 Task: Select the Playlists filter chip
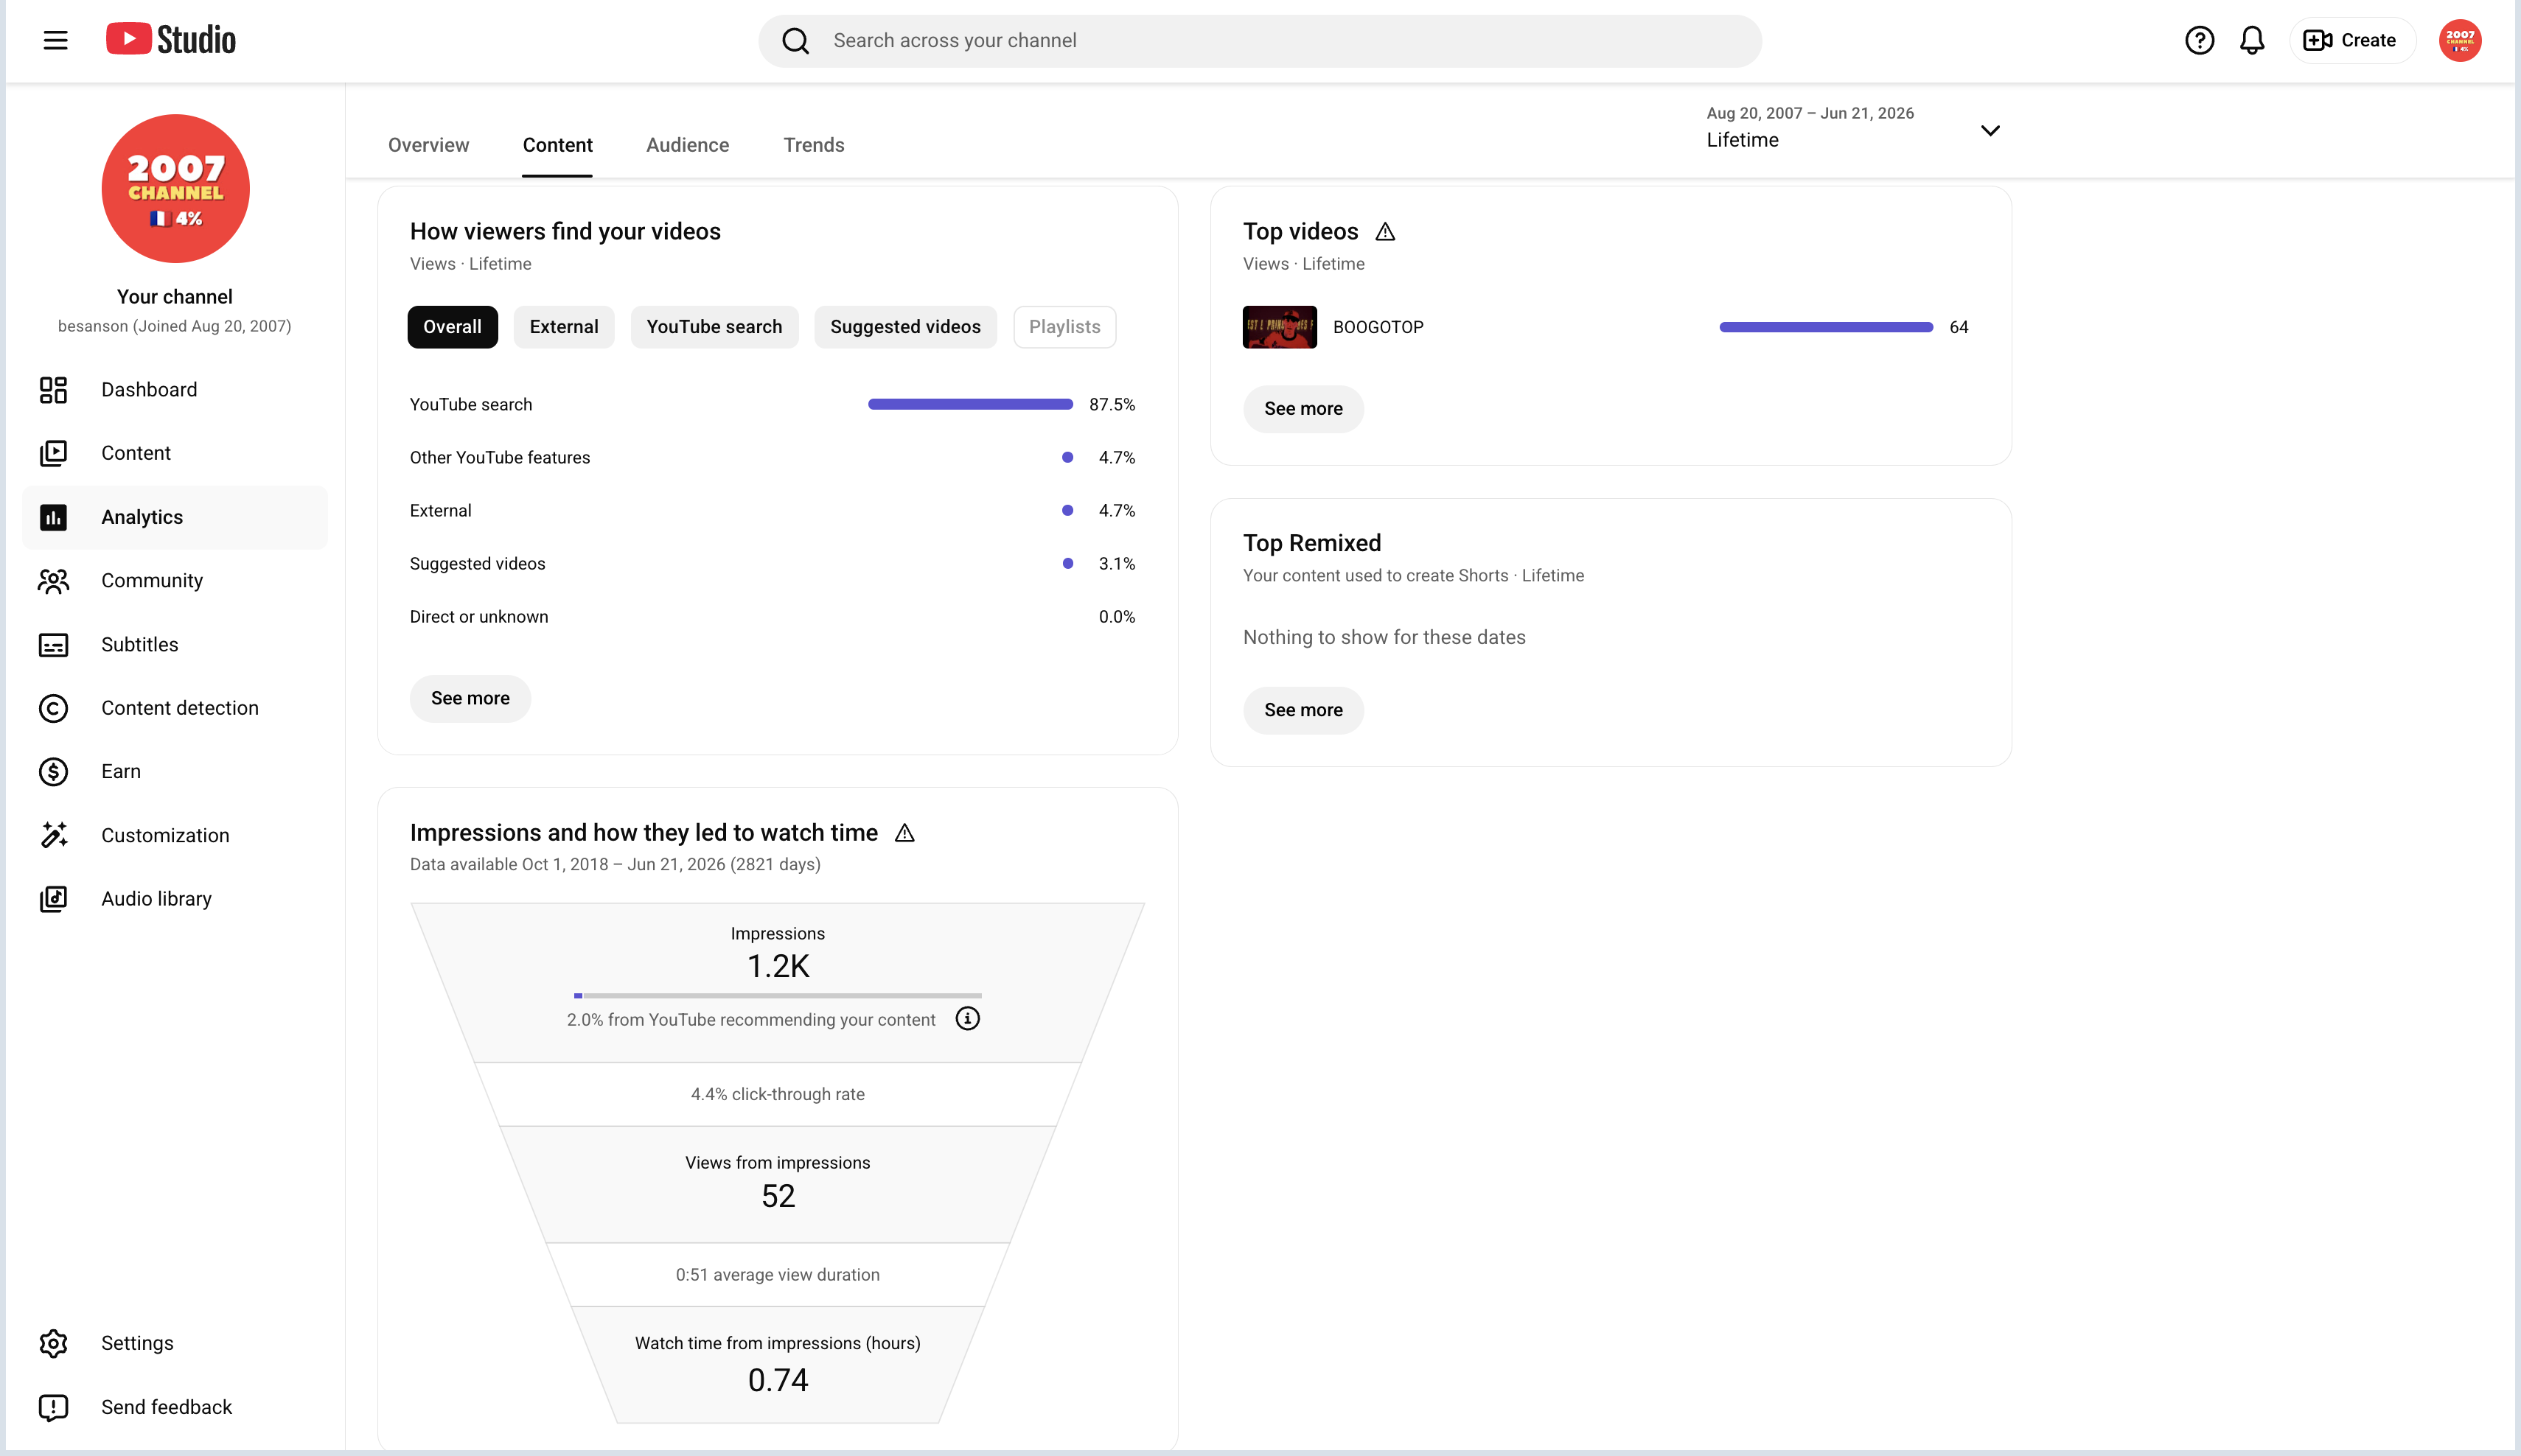[1064, 327]
